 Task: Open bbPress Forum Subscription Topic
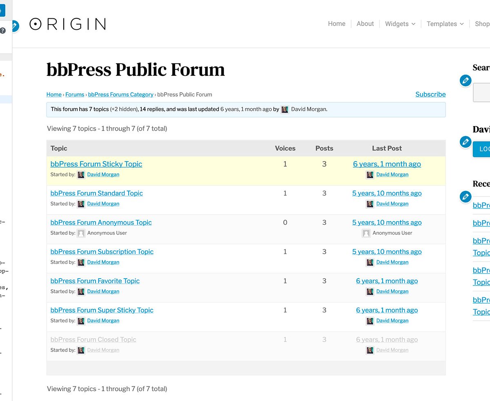(x=102, y=252)
